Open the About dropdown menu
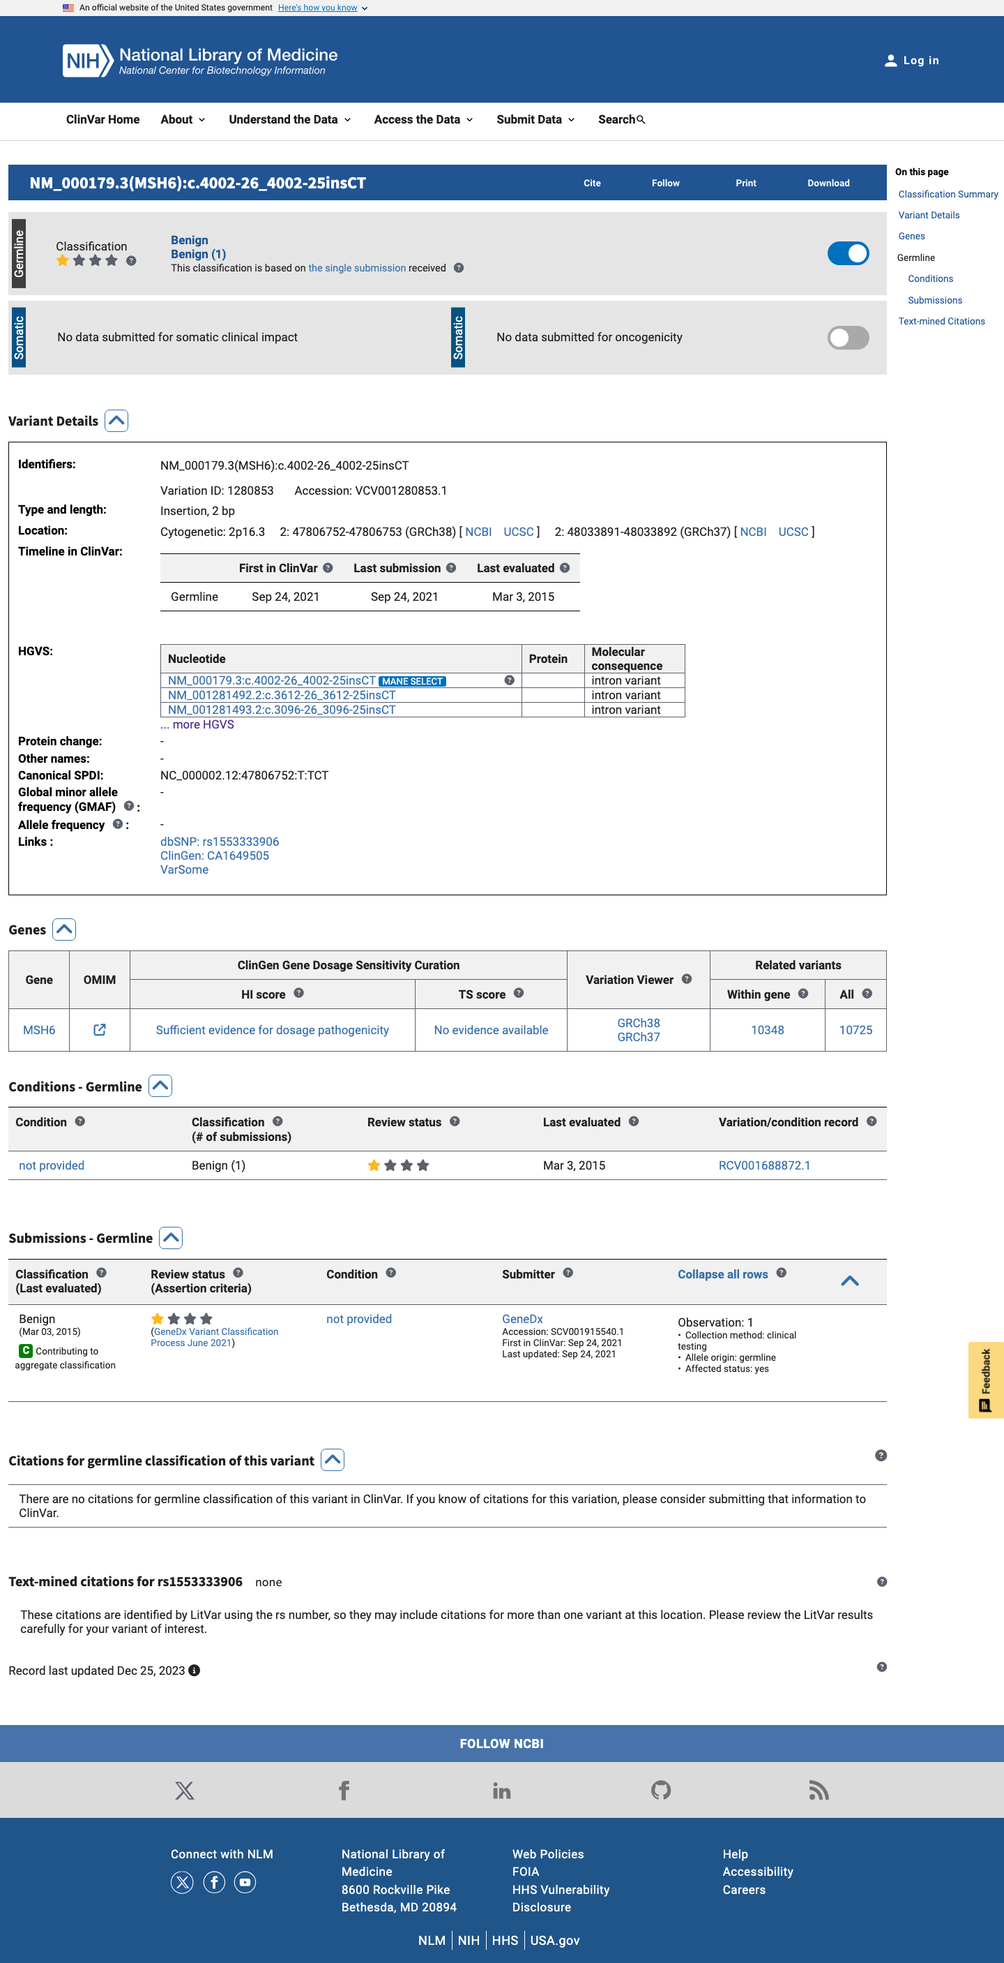 183,119
